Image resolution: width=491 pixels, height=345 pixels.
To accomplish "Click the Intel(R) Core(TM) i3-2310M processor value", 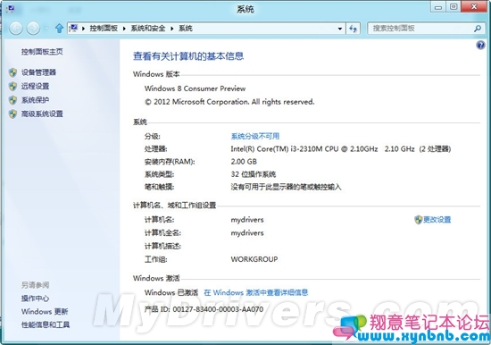I will tap(341, 149).
